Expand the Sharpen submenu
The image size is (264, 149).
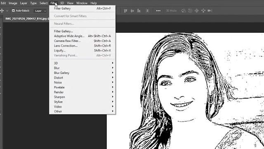coord(82,97)
